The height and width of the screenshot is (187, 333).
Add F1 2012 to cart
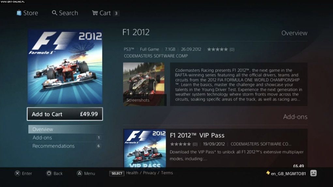click(x=65, y=114)
